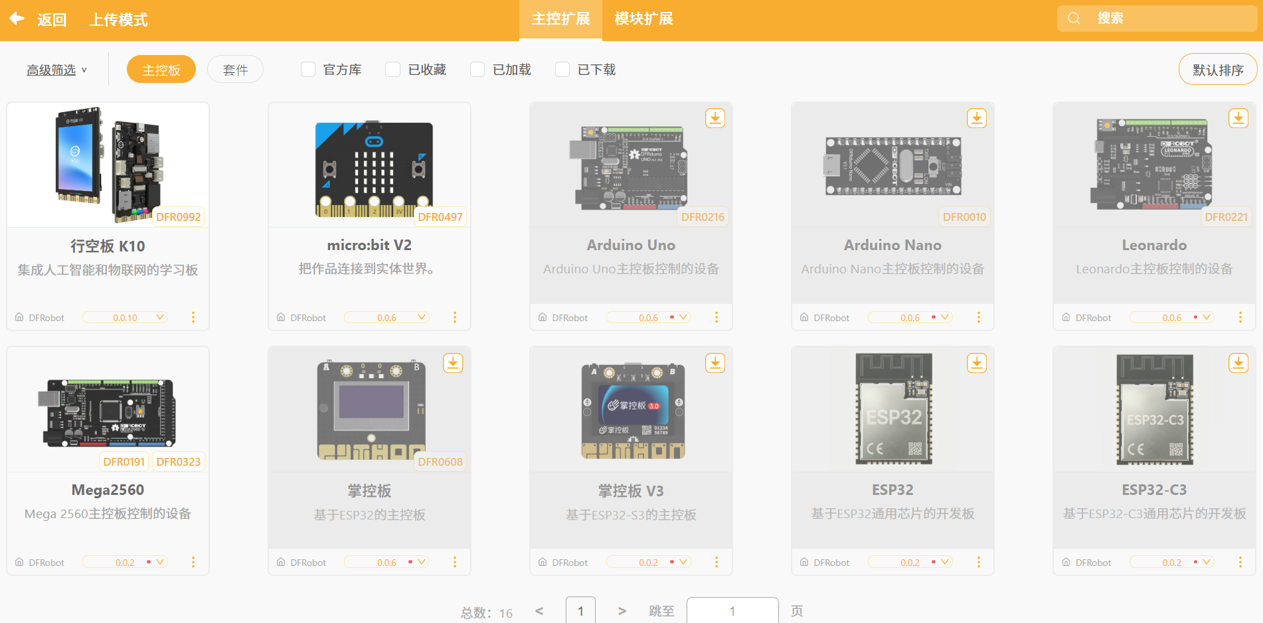Download the Arduino Uno board
Image resolution: width=1263 pixels, height=623 pixels.
[x=715, y=118]
